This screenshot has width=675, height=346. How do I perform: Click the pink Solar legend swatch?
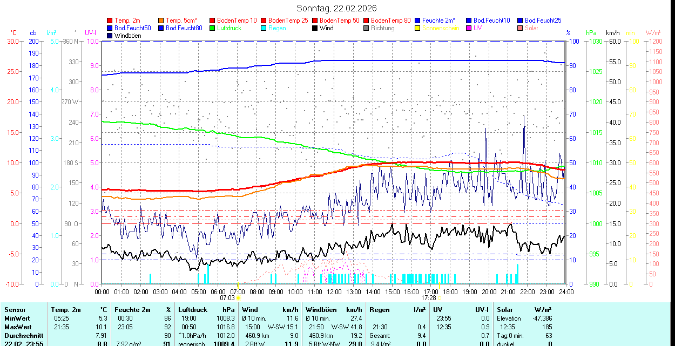(520, 28)
